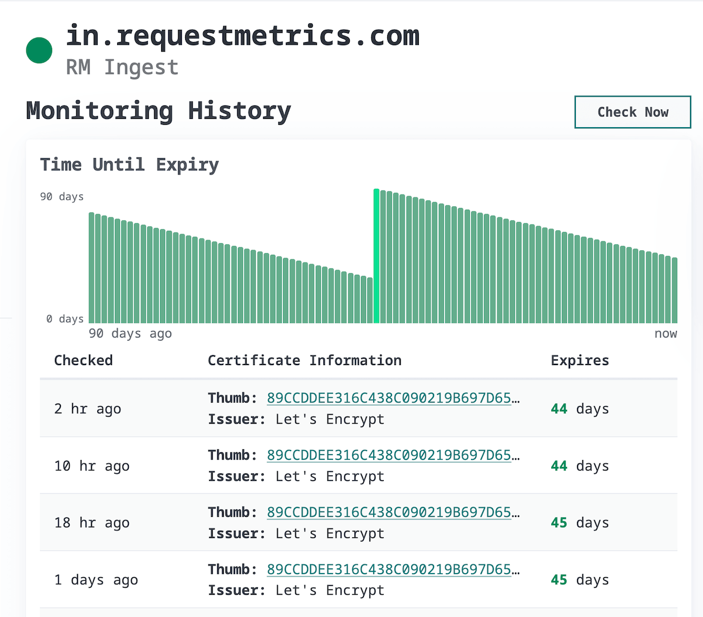Screen dimensions: 703x617
Task: Click '44 days' in the 2 hr ago row
Action: (x=580, y=408)
